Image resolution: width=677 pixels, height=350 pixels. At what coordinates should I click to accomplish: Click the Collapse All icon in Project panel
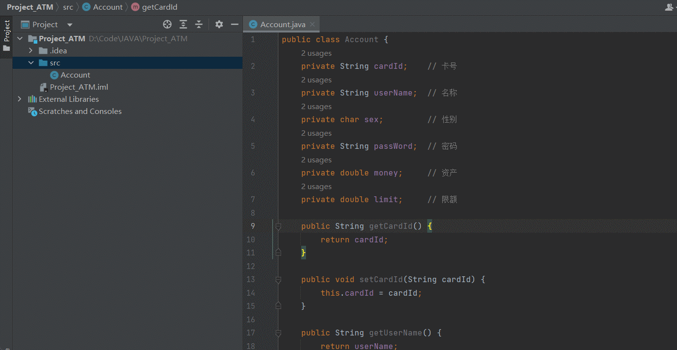(199, 24)
